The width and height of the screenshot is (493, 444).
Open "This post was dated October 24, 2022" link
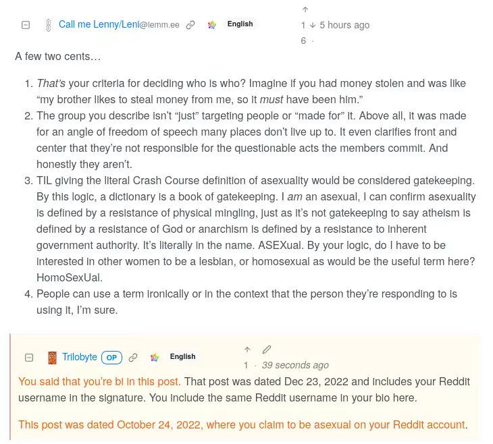242,425
